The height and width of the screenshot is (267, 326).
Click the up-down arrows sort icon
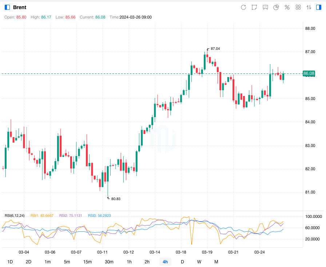click(x=309, y=7)
